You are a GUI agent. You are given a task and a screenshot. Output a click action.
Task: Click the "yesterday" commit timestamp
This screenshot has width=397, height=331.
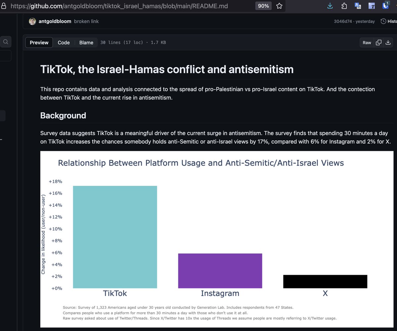tap(365, 21)
